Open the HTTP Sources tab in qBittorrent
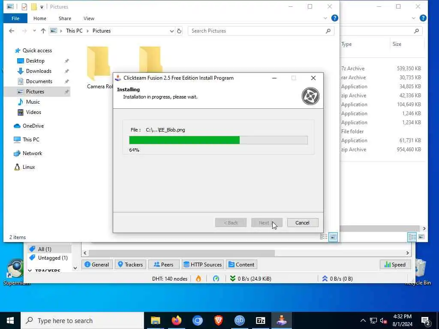Image resolution: width=439 pixels, height=329 pixels. (203, 264)
